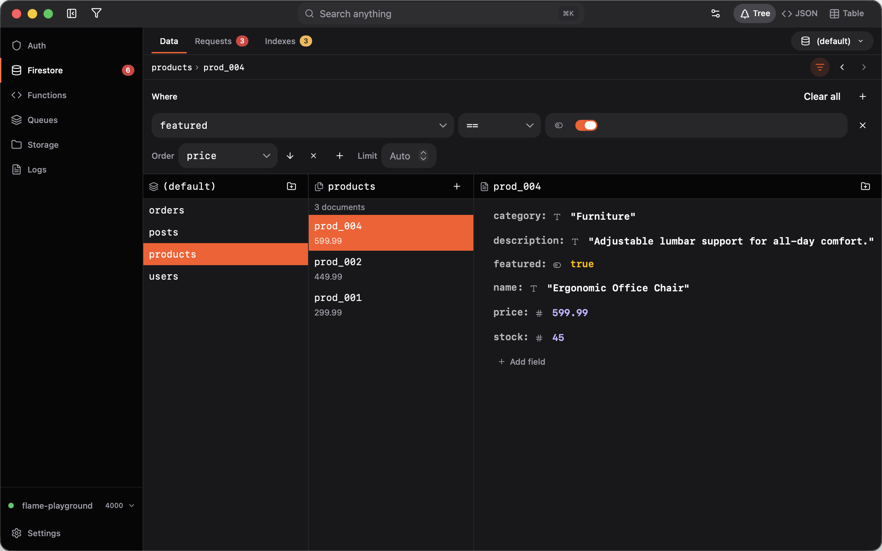Select the Indexes tab
The width and height of the screenshot is (882, 551).
pos(288,41)
